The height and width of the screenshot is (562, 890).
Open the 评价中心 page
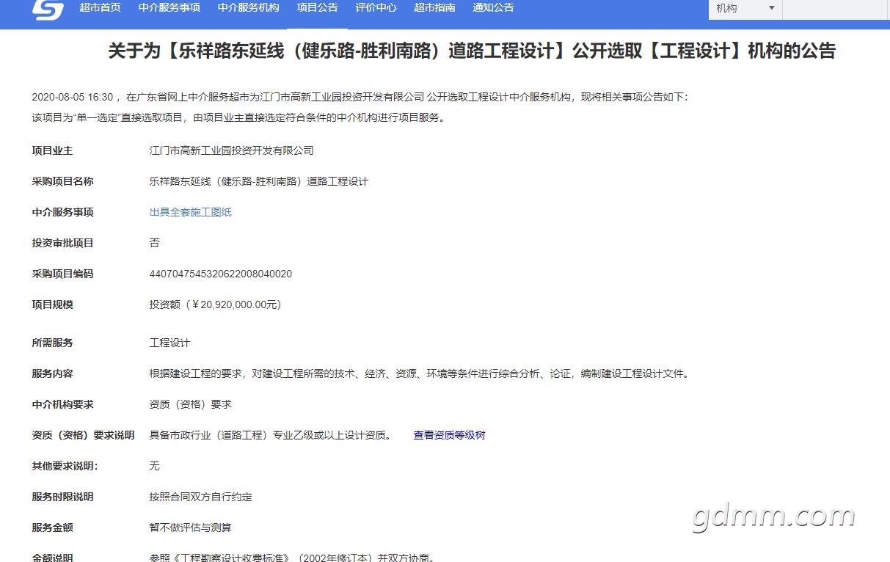[376, 8]
